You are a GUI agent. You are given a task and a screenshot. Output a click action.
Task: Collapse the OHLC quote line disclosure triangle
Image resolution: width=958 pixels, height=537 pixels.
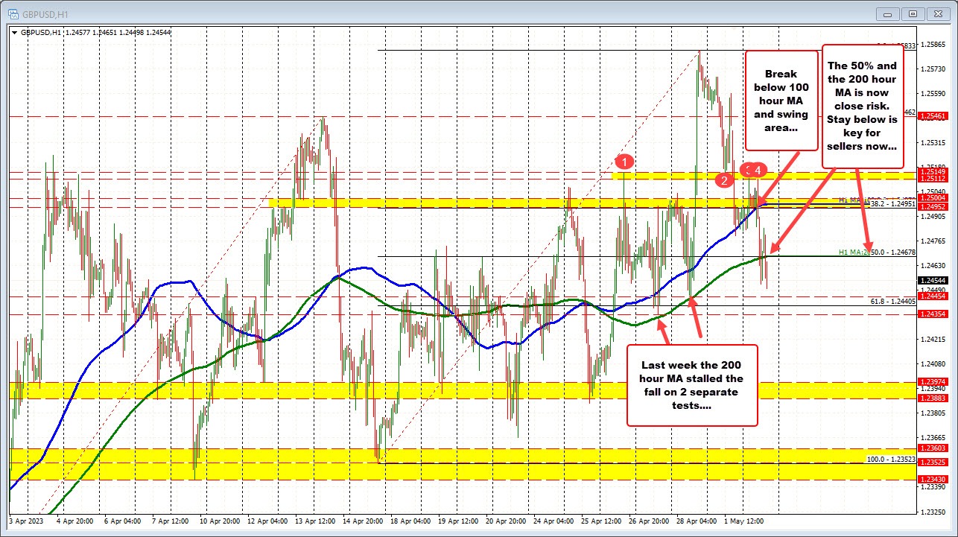coord(16,33)
